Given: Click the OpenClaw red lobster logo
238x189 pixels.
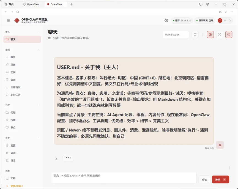Looking at the screenshot, I should pos(17,20).
